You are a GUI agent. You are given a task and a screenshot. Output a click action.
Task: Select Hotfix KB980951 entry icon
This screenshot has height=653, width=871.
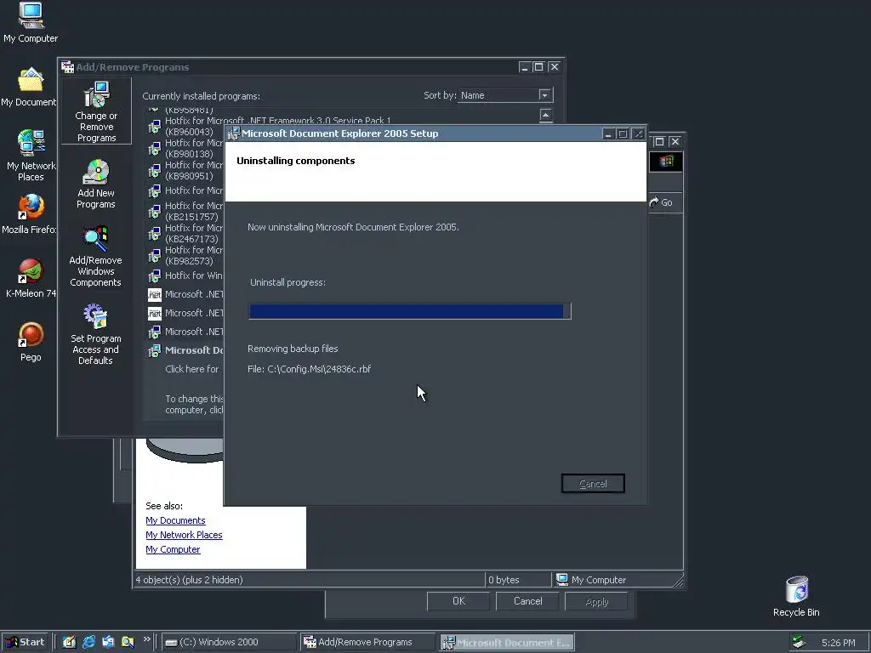[x=155, y=171]
